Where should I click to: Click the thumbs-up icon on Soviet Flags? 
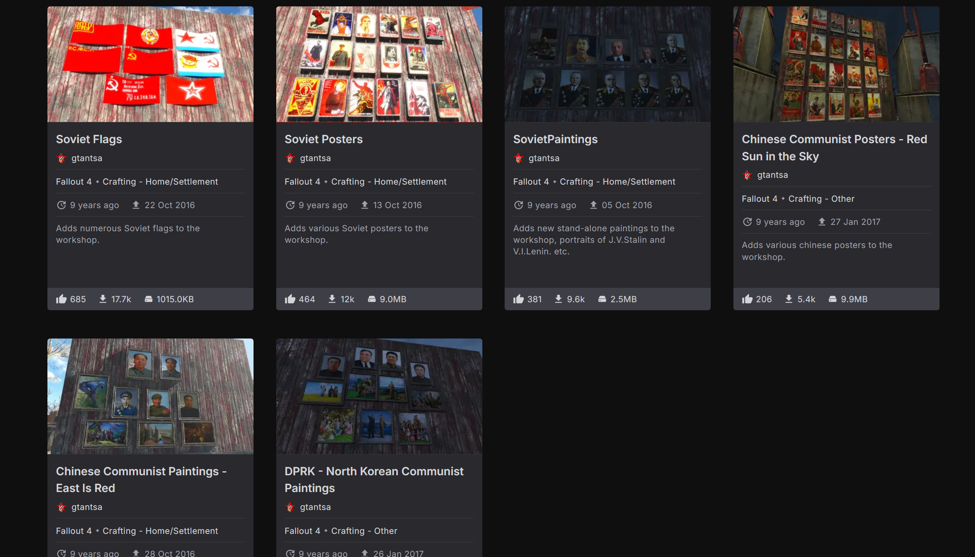(x=61, y=299)
